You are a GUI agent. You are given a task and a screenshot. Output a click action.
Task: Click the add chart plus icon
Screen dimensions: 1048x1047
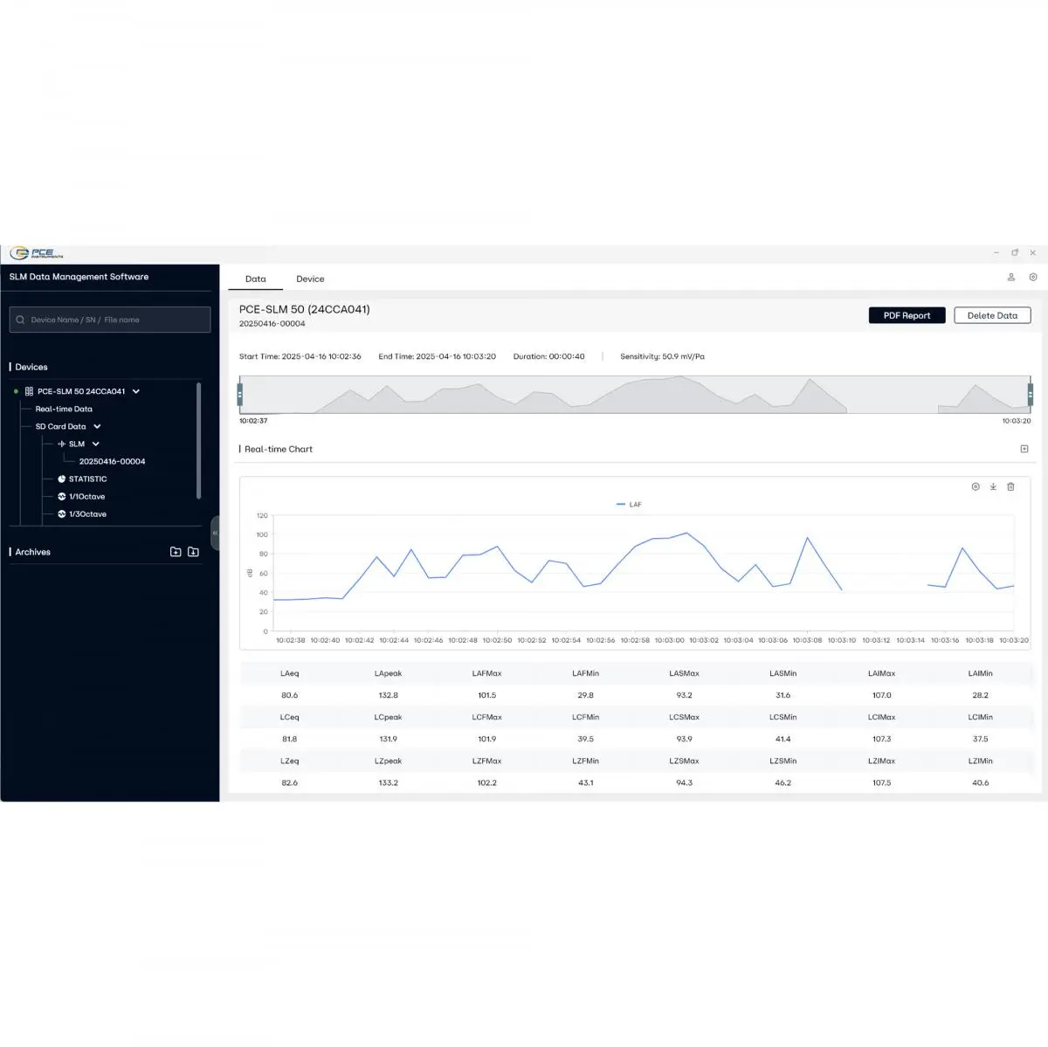(x=1024, y=449)
